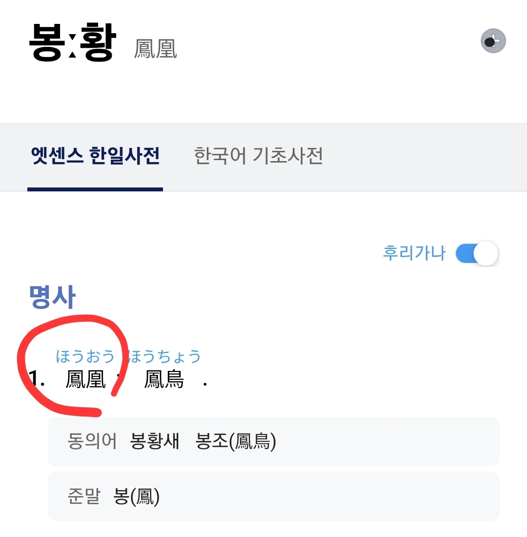Click the dot after 鳳鳥
Screen dimensions: 527x537
click(205, 384)
